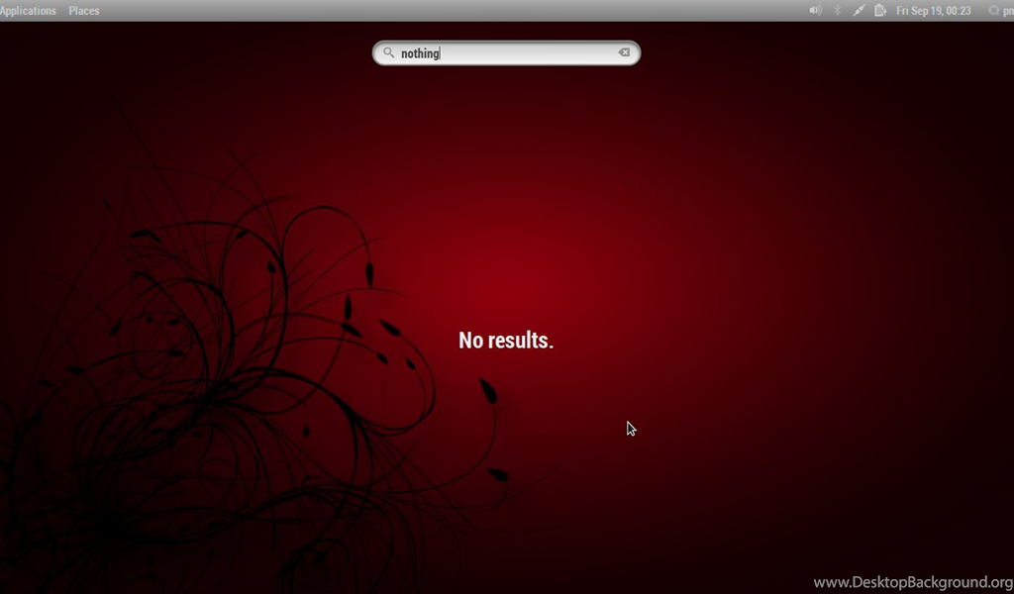Click the "No results." message
Viewport: 1014px width, 594px height.
point(506,341)
